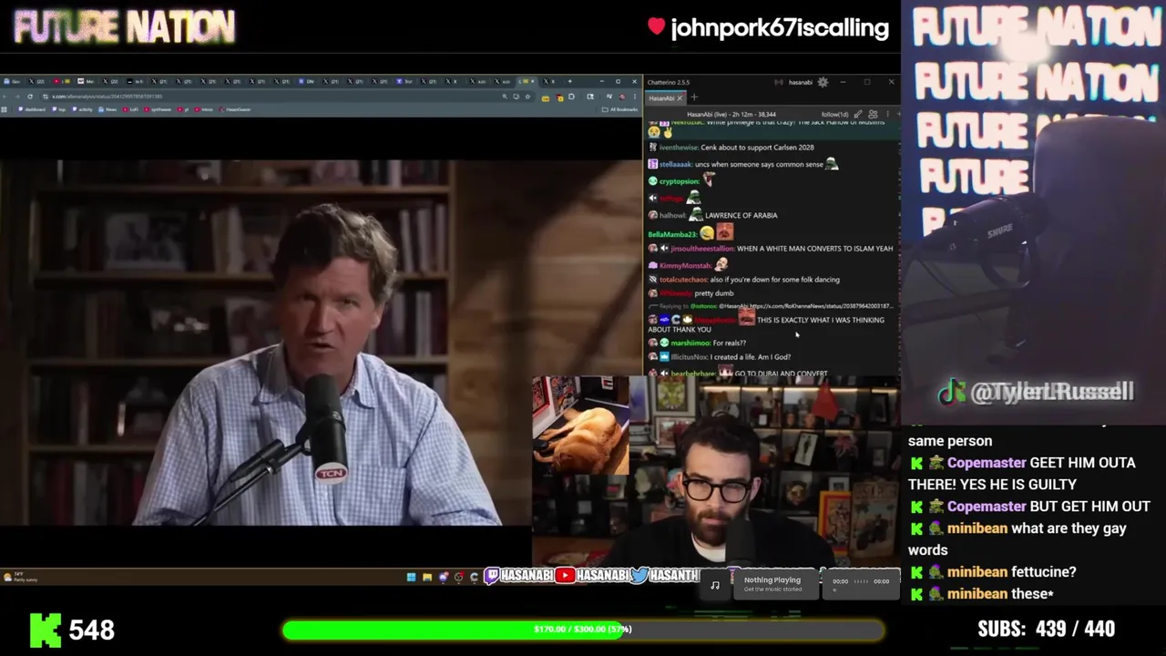Add a new Chatterino tab with plus

click(x=694, y=97)
